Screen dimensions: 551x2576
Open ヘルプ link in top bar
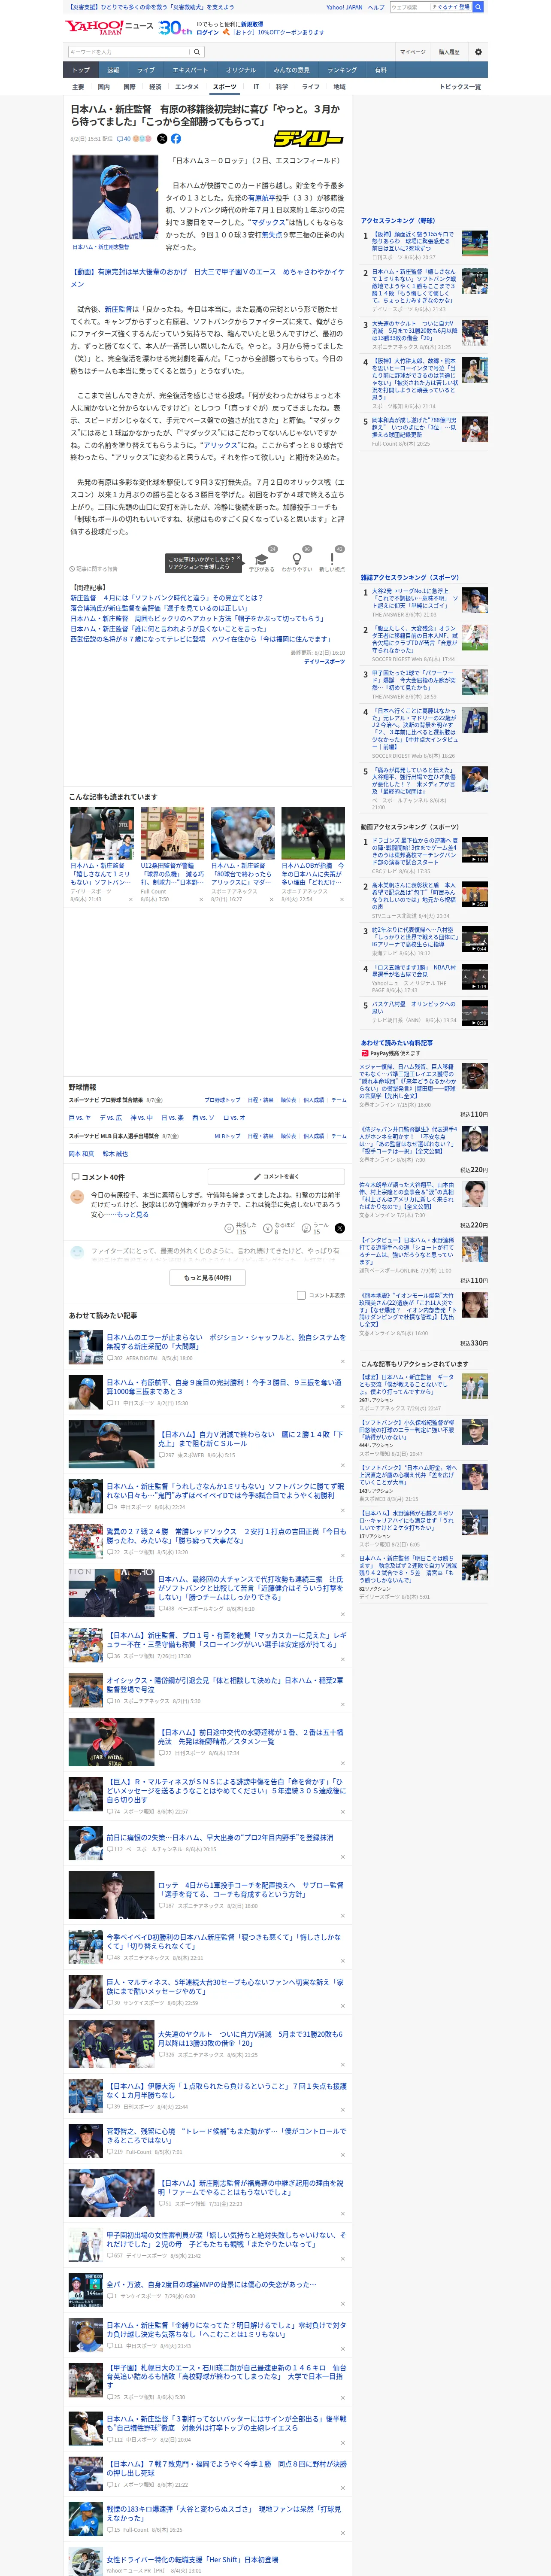pos(376,7)
